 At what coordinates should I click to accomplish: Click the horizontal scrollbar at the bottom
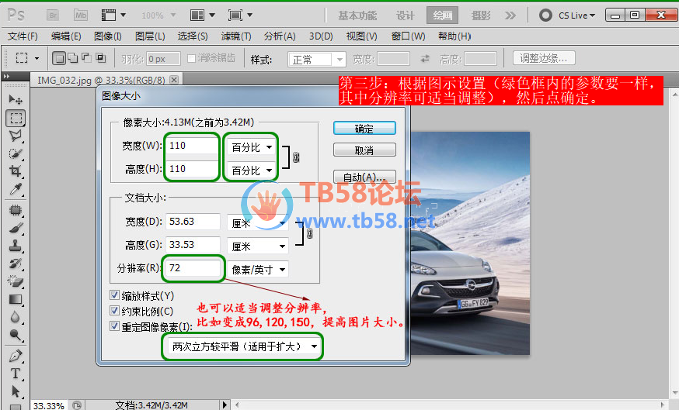451,405
